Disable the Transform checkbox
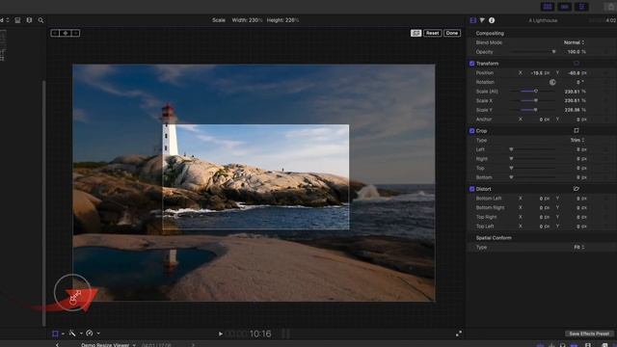The width and height of the screenshot is (617, 347). click(x=471, y=64)
